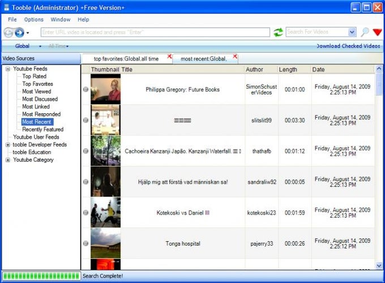Click 'Search Complete!' status text

[x=102, y=276]
